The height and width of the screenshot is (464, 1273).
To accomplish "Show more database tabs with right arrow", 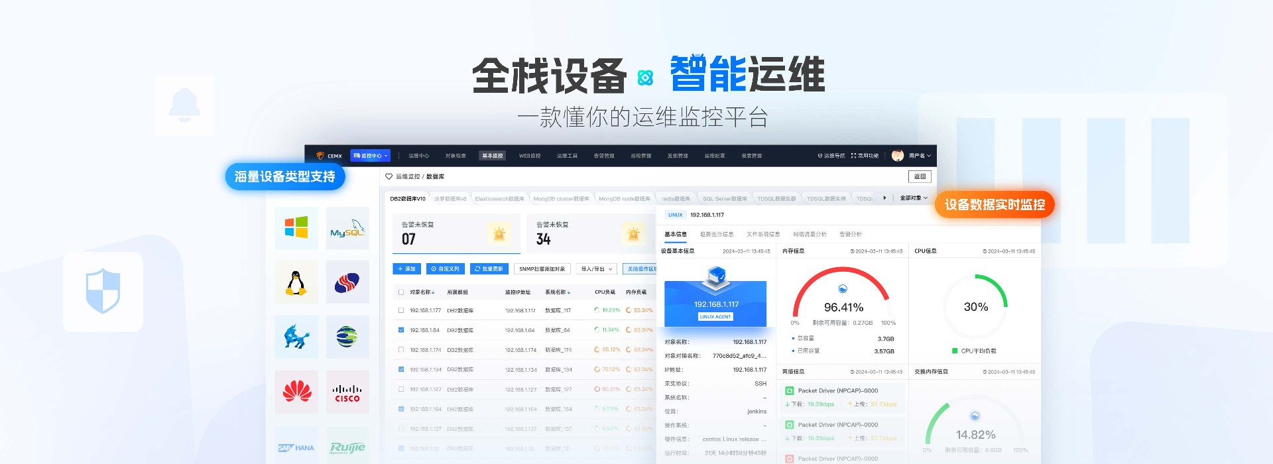I will (x=884, y=198).
